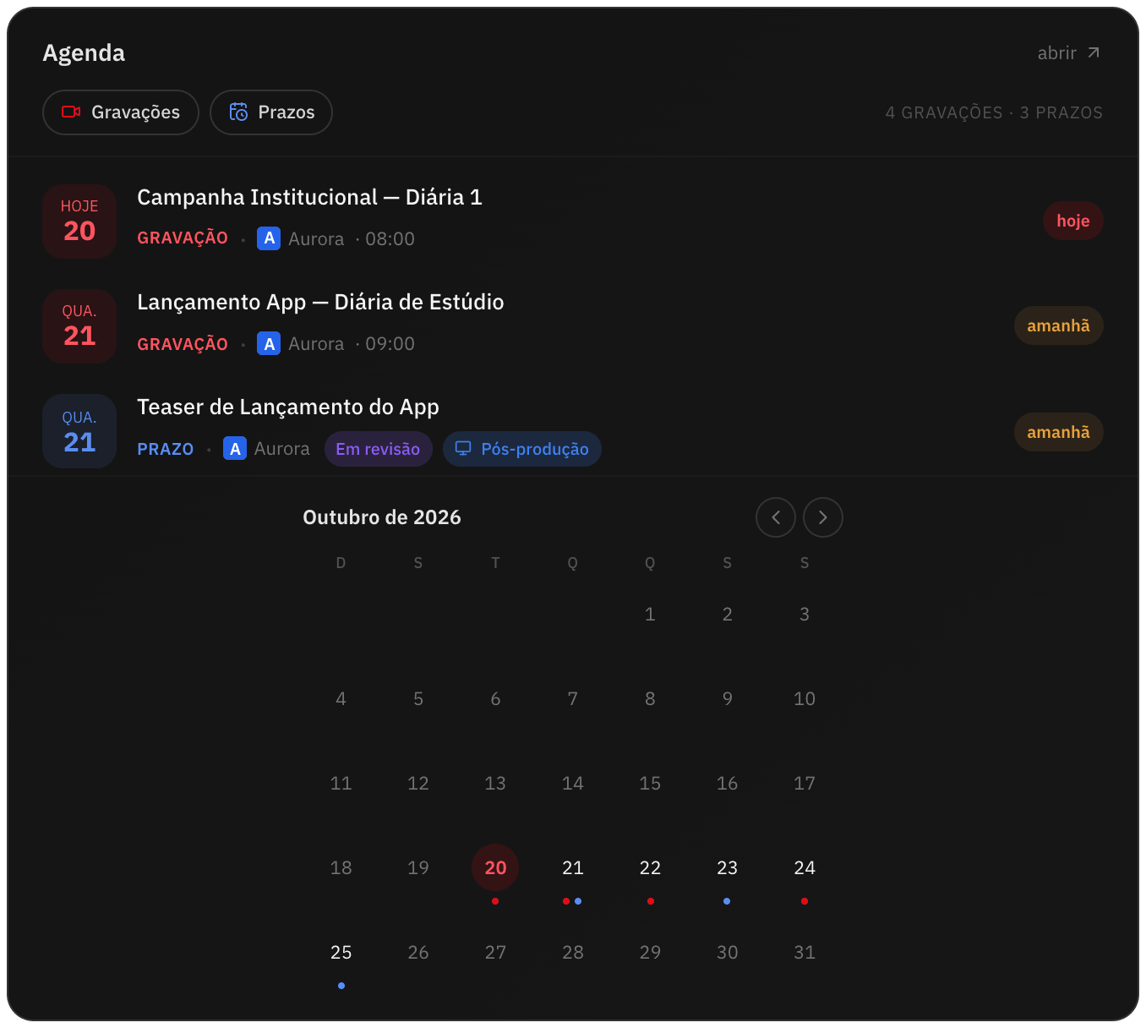Open Campanha Institucional — Diária 1 event

(573, 221)
